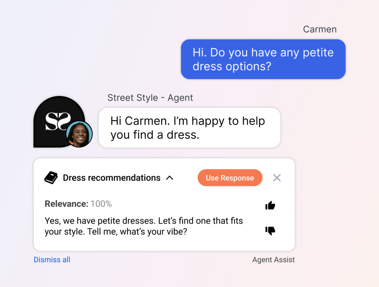
Task: Click the Agent Assist label
Action: click(274, 260)
